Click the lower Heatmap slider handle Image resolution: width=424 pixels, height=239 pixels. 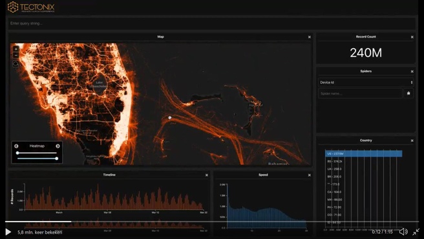pyautogui.click(x=56, y=159)
